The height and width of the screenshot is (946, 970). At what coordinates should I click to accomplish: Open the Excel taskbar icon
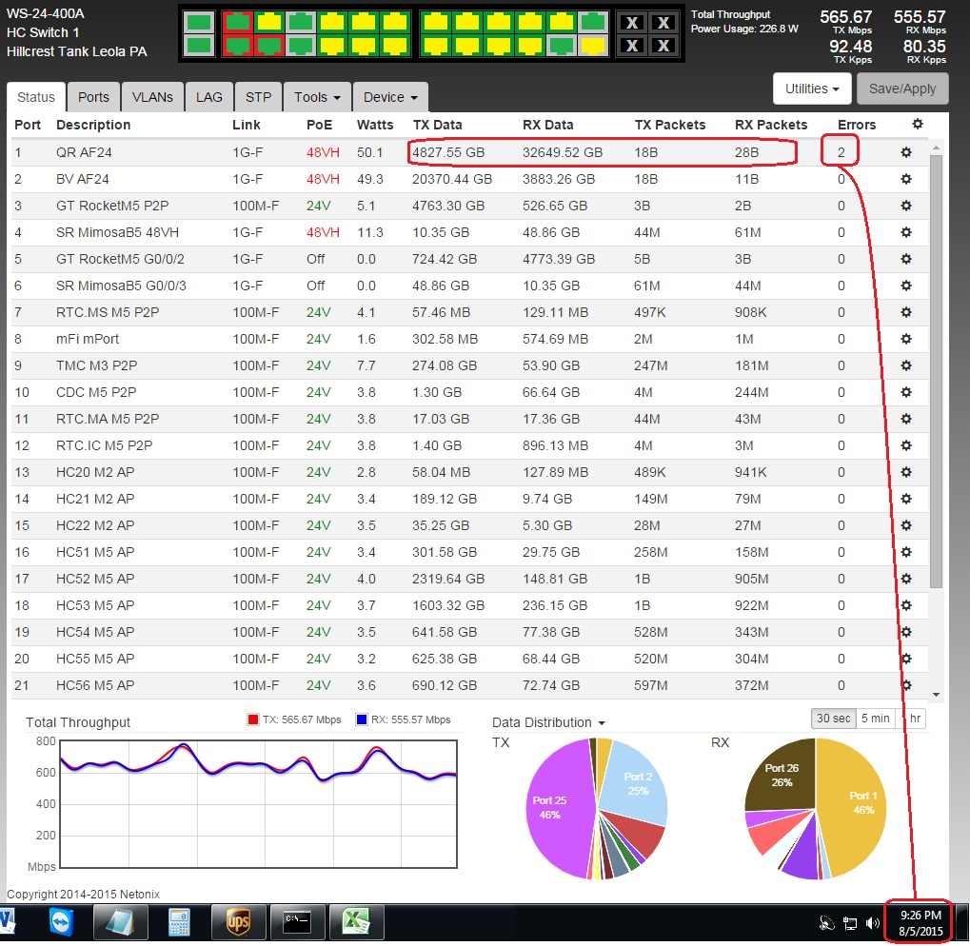click(x=356, y=922)
